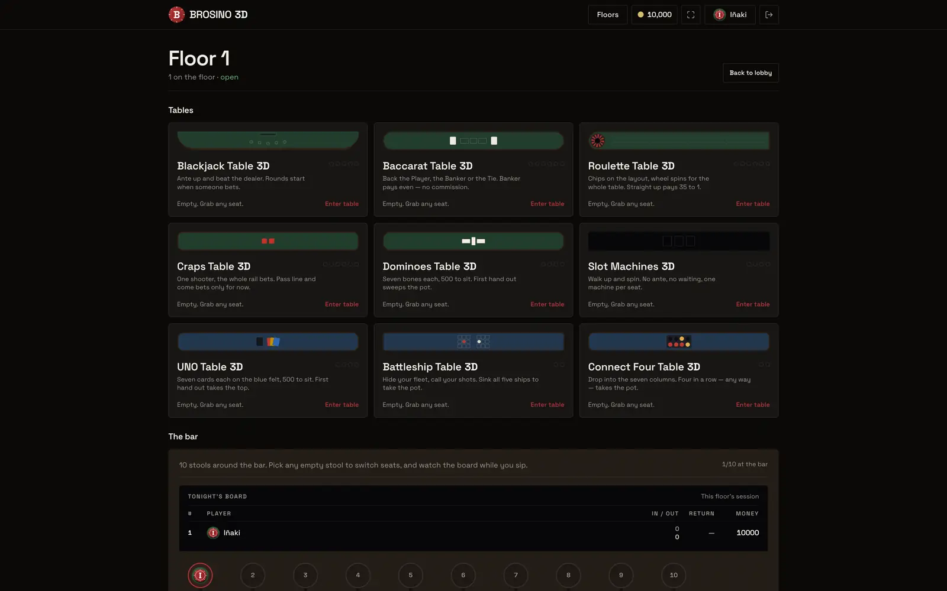Viewport: 947px width, 591px height.
Task: Pick empty bar stool number 5
Action: (410, 575)
